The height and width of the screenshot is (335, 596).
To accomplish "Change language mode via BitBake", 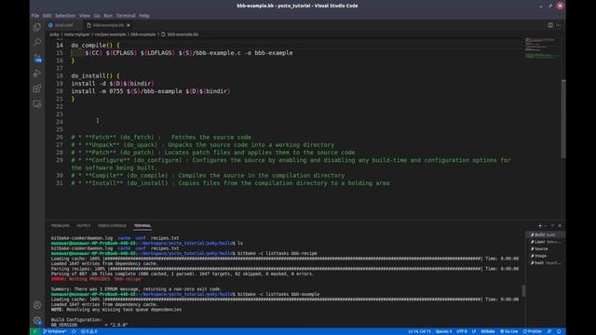I will (488, 331).
